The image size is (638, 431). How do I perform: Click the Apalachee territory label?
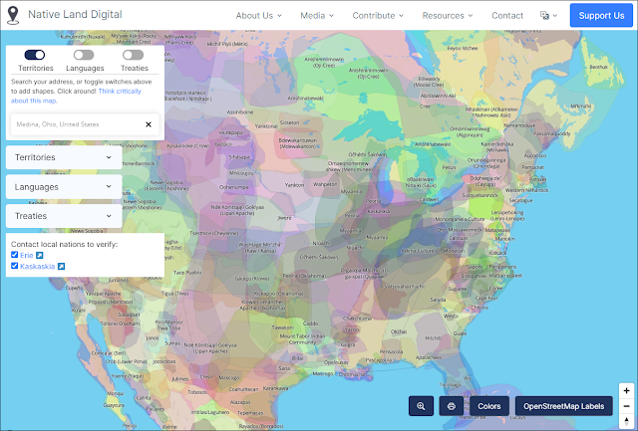pos(429,358)
